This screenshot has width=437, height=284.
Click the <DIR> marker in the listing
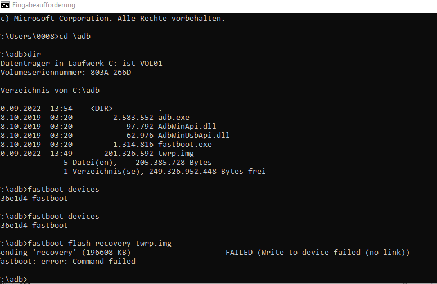pos(101,109)
